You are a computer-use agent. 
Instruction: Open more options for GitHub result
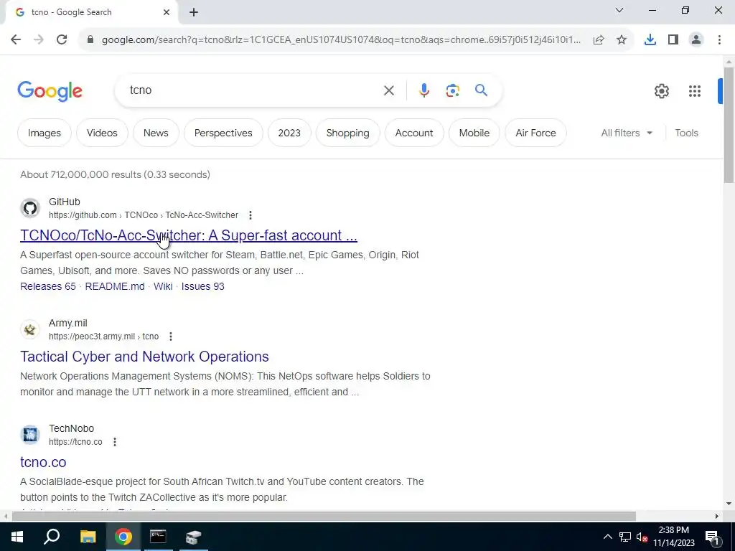click(251, 215)
